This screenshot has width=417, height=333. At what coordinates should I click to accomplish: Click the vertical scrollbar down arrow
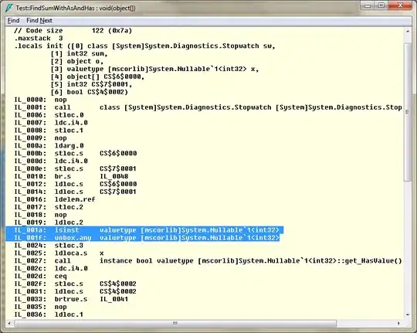click(408, 314)
